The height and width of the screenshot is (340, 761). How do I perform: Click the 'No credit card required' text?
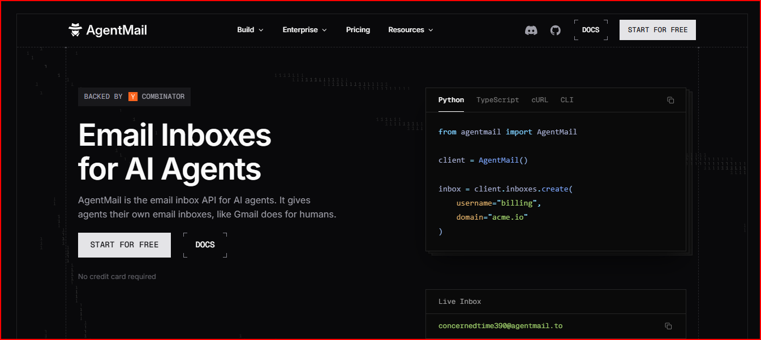117,277
